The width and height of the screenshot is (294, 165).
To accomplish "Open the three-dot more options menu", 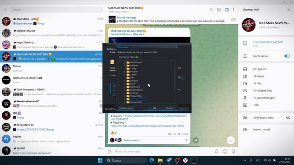I will pos(233,10).
